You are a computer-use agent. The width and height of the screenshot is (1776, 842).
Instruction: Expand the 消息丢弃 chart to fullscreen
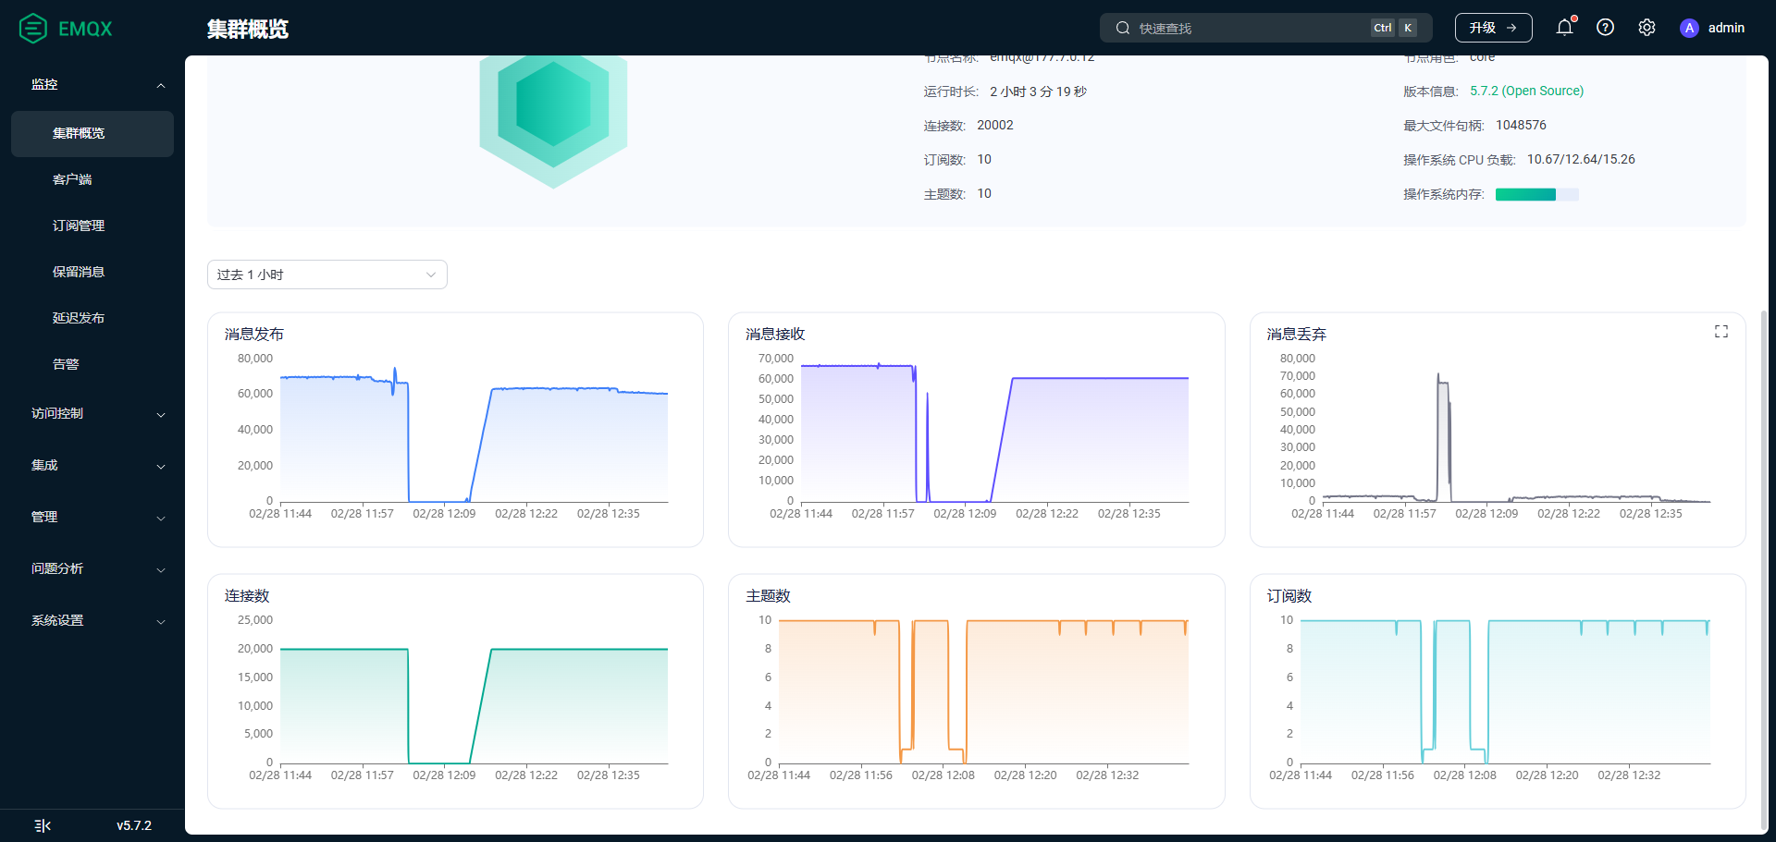pos(1721,331)
